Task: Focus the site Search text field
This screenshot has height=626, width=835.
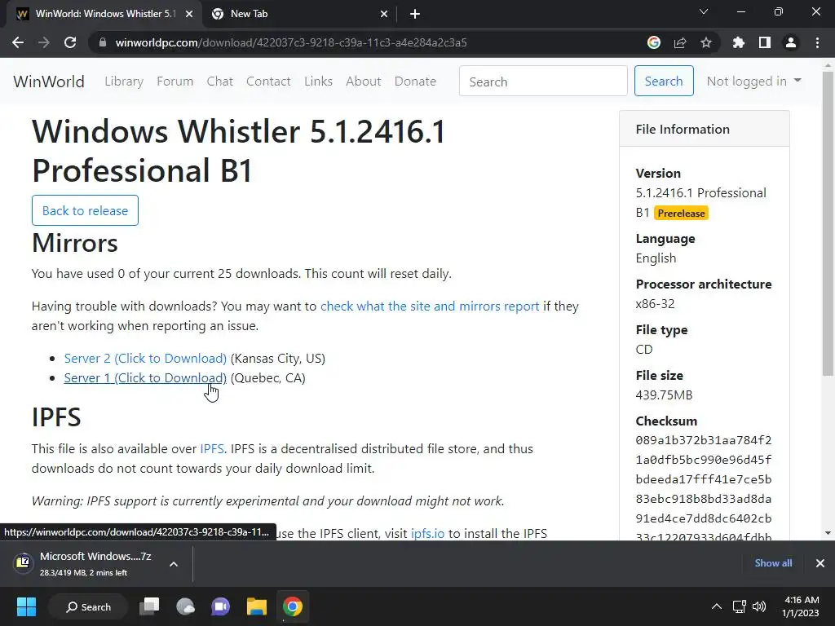Action: pyautogui.click(x=543, y=81)
